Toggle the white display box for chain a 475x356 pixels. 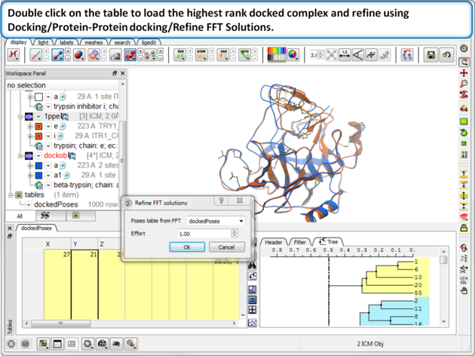tap(38, 97)
